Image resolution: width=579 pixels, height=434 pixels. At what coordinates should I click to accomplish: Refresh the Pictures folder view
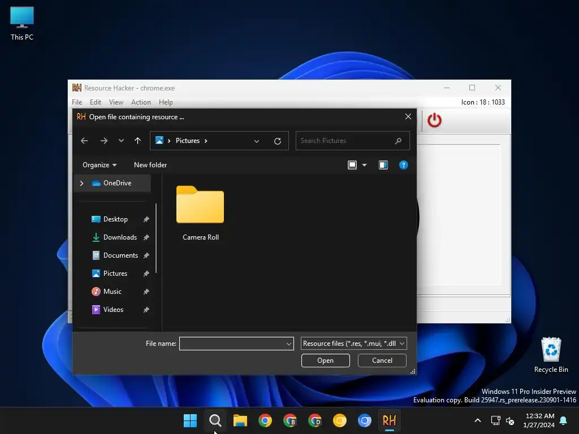(x=278, y=141)
